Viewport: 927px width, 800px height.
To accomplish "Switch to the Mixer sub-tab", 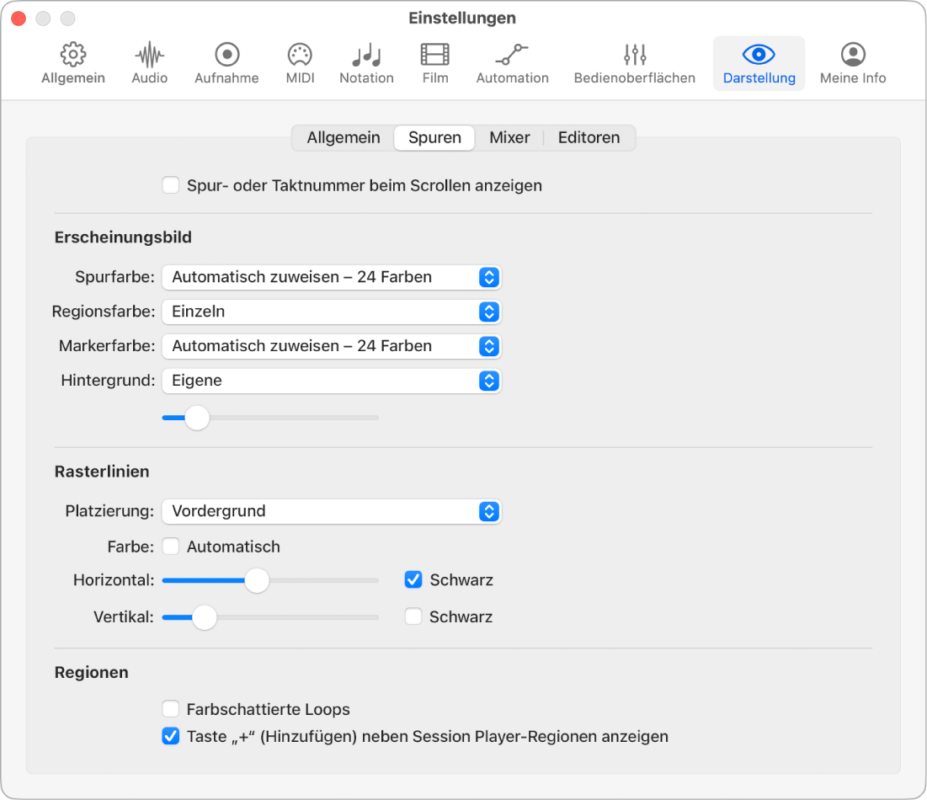I will coord(509,138).
